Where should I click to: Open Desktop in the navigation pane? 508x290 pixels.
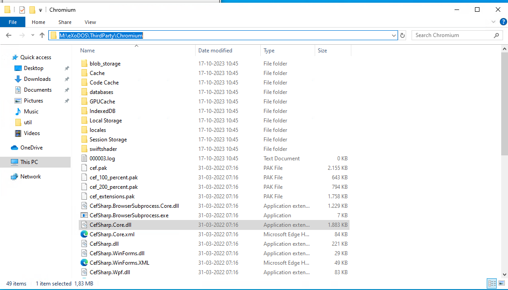(x=34, y=68)
